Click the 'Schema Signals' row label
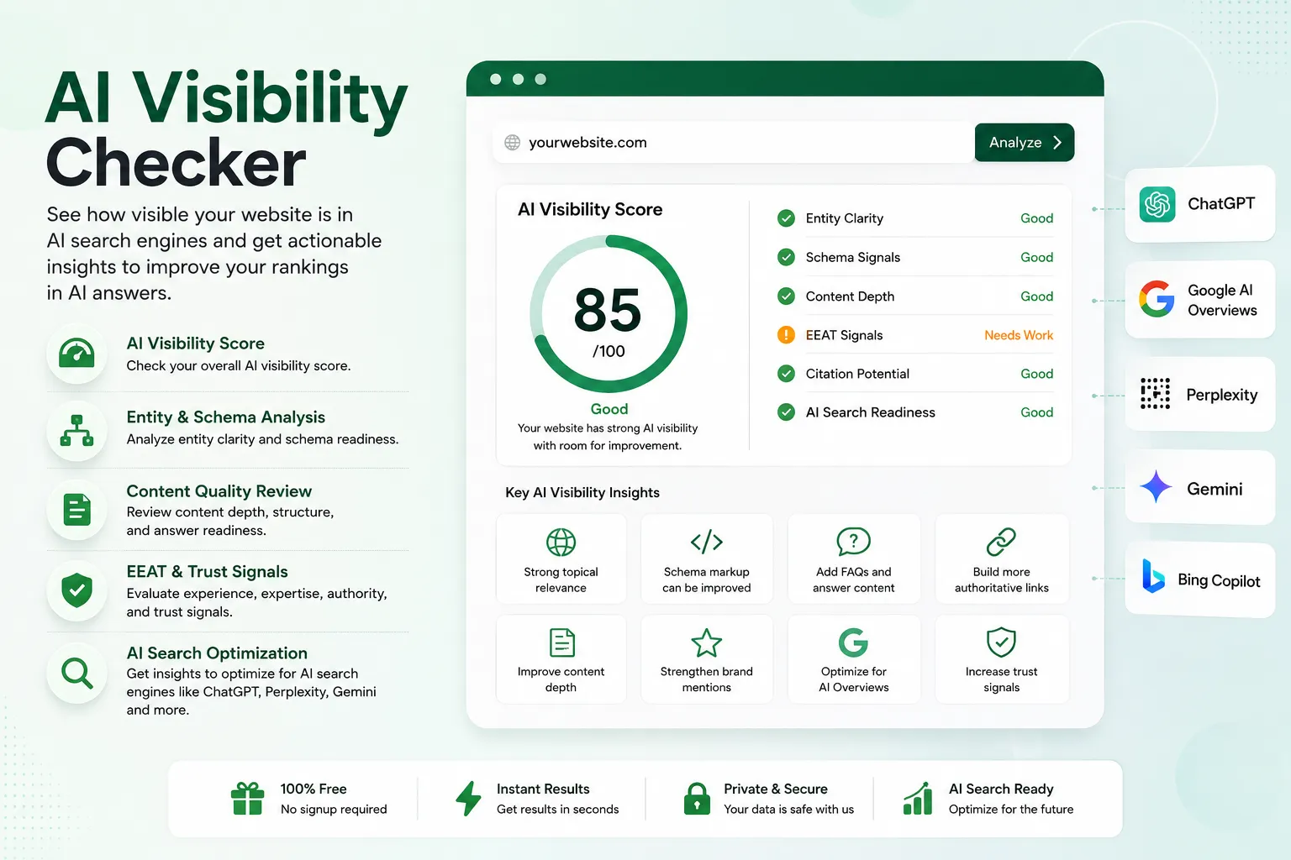1291x860 pixels. [852, 257]
